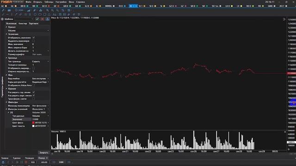
Task: Open the Открыть menu
Action: coord(38,2)
